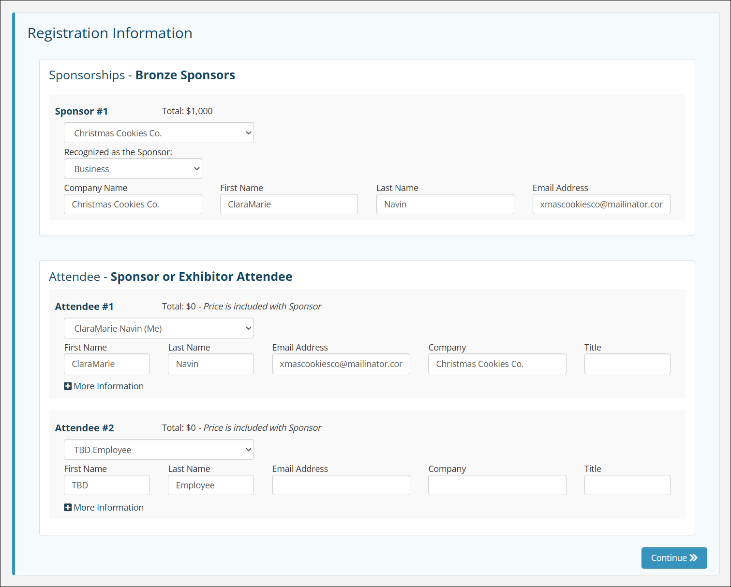
Task: Edit Attendee #1 Email Address field
Action: pos(341,364)
